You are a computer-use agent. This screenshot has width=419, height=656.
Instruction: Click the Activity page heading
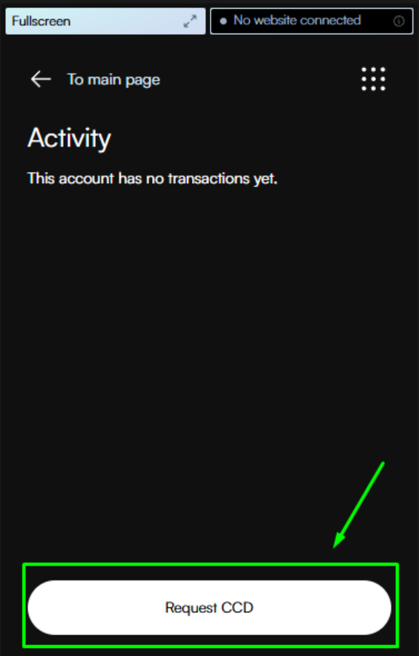(x=70, y=138)
